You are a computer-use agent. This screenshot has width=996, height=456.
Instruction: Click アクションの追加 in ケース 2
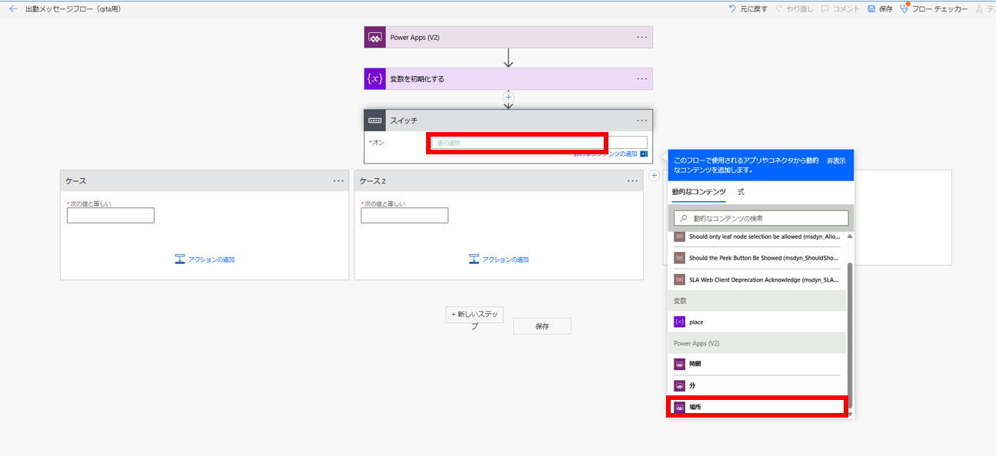(506, 259)
